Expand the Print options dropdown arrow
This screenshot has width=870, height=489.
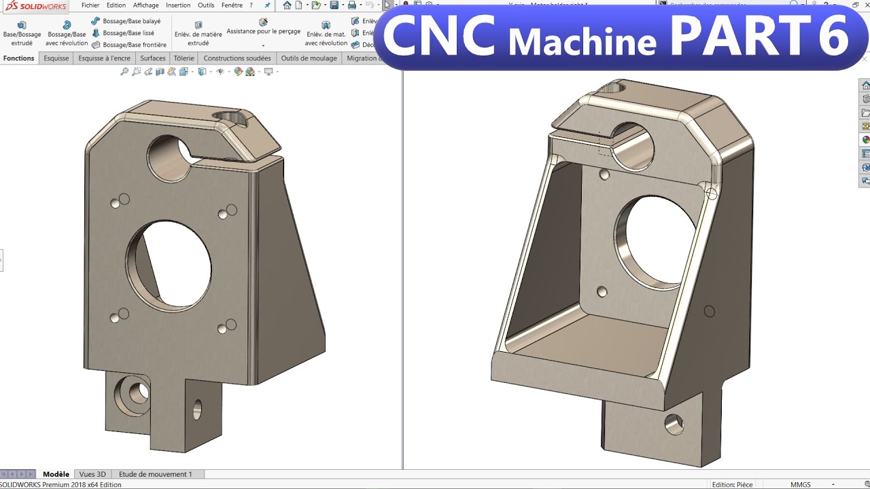pyautogui.click(x=361, y=5)
